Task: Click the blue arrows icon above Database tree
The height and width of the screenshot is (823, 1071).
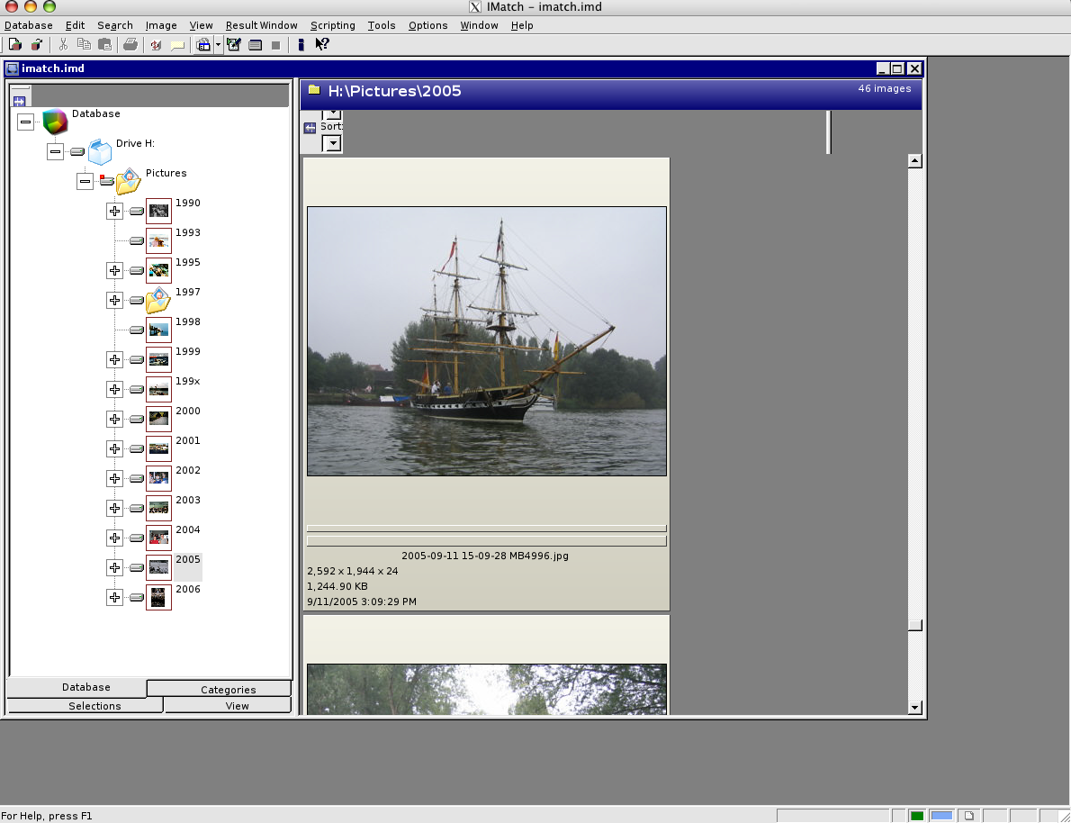Action: tap(19, 101)
